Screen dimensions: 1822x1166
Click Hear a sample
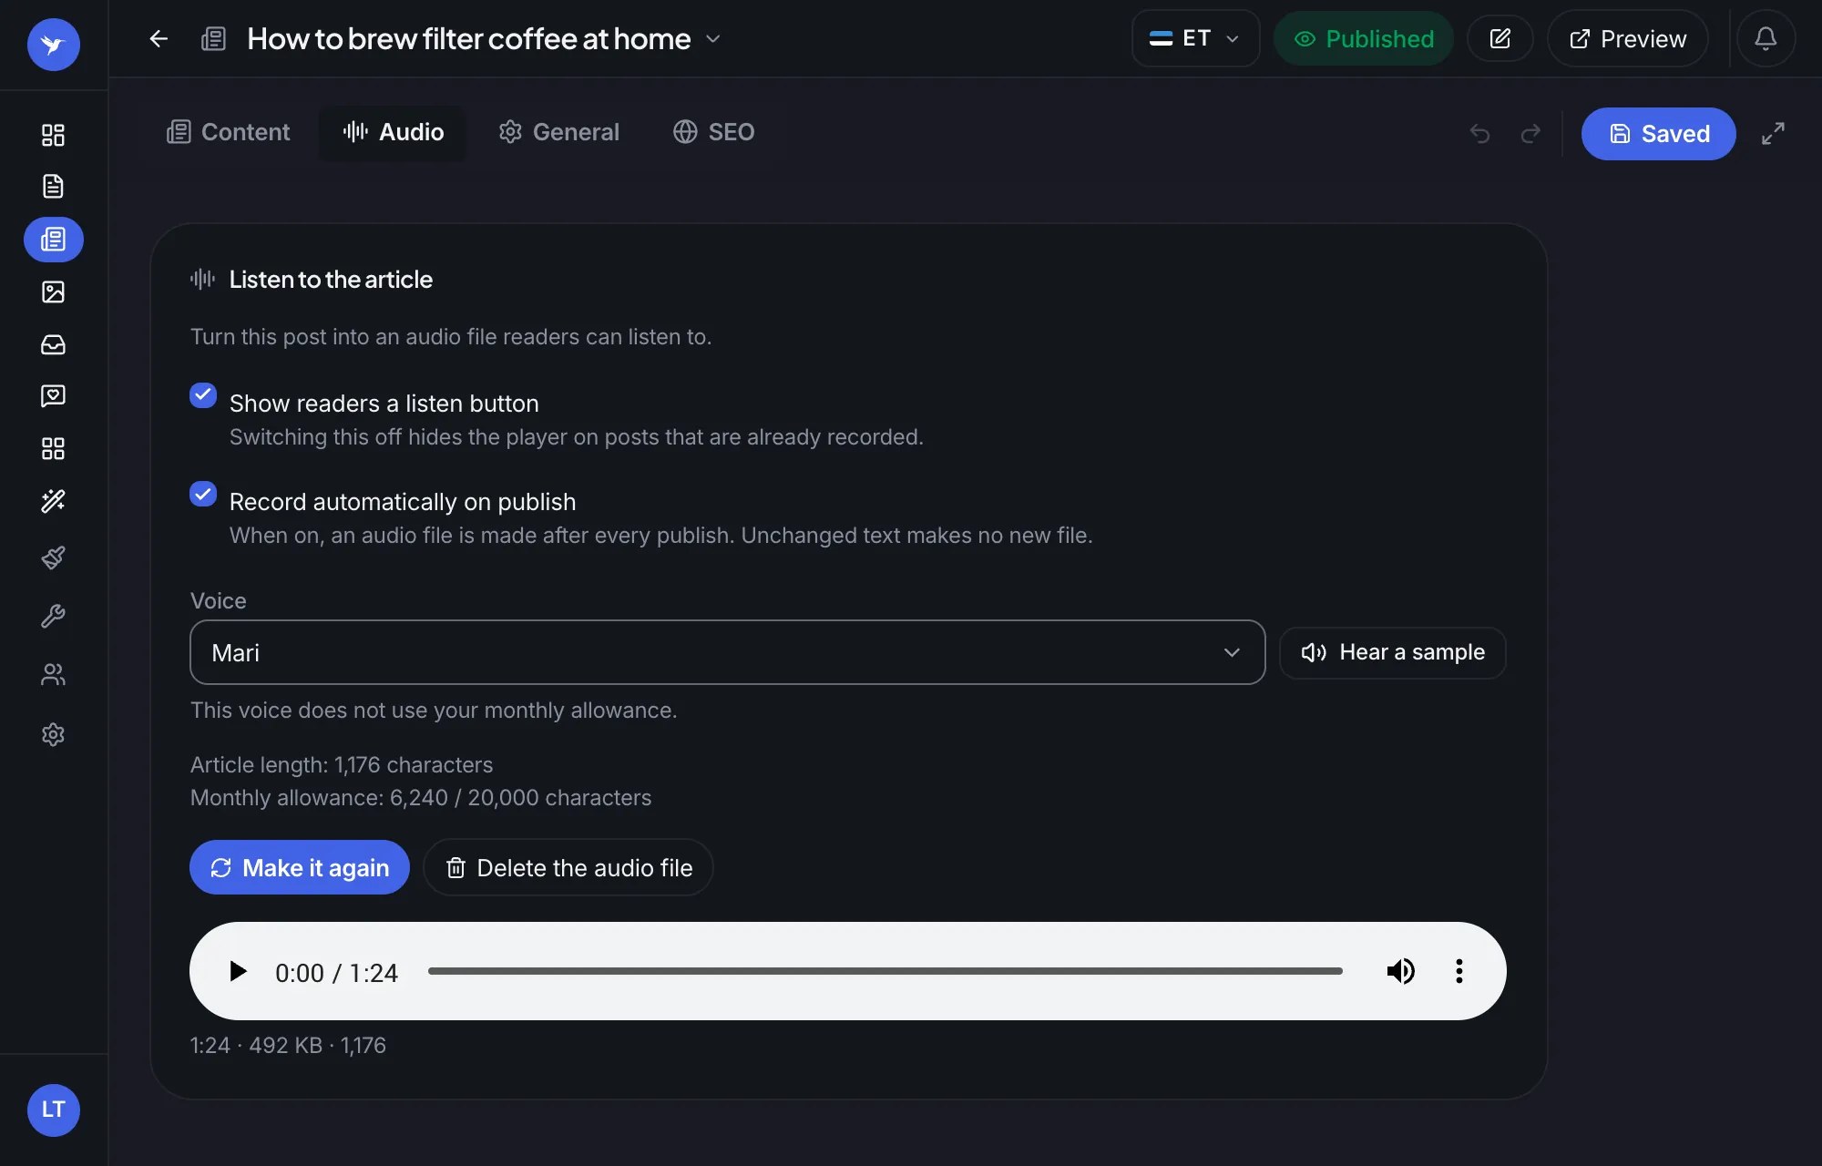point(1392,652)
